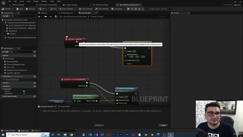Select Arrow Component in the components tree
The image size is (243, 137).
point(18,25)
